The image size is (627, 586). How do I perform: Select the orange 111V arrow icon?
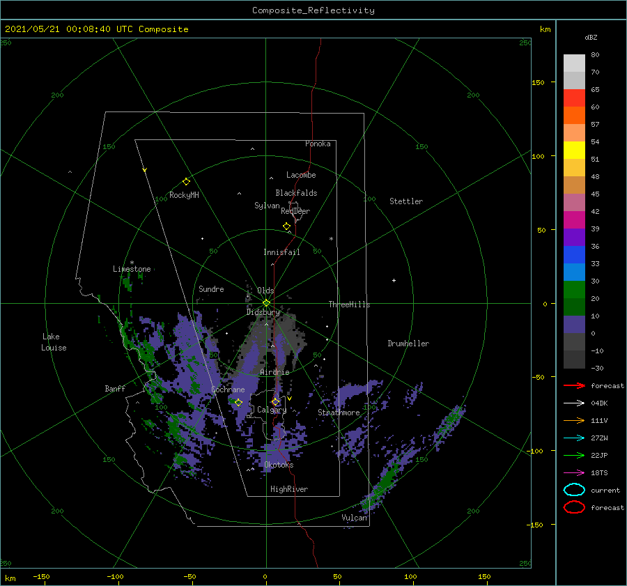pyautogui.click(x=574, y=420)
